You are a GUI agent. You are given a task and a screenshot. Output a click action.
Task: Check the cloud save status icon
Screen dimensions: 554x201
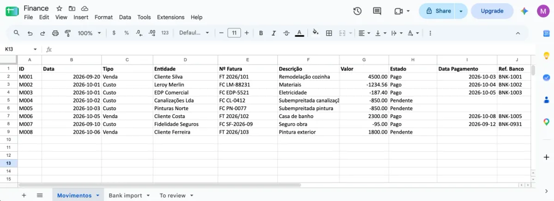click(84, 9)
